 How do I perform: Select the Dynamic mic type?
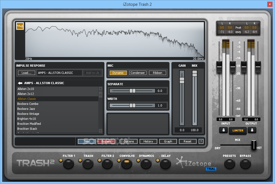point(118,73)
